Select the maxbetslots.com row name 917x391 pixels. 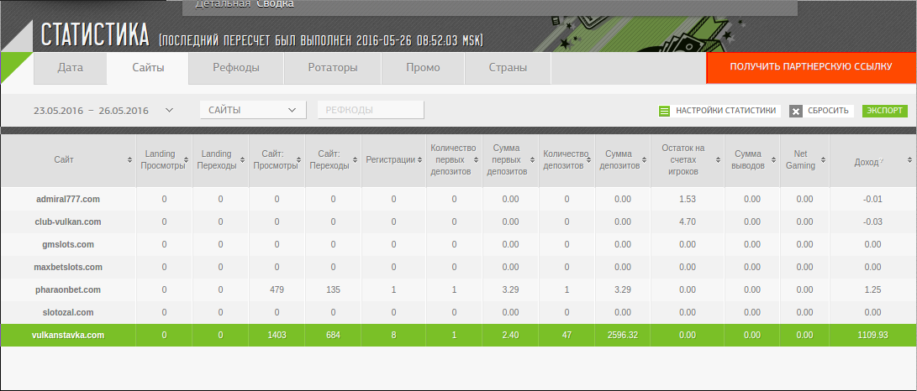pyautogui.click(x=68, y=268)
